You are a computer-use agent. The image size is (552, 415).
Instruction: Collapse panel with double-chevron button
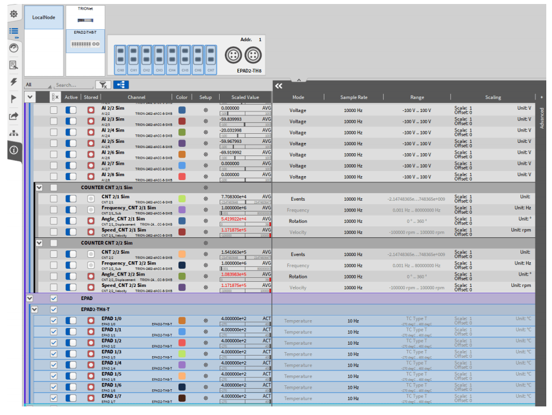(x=279, y=86)
